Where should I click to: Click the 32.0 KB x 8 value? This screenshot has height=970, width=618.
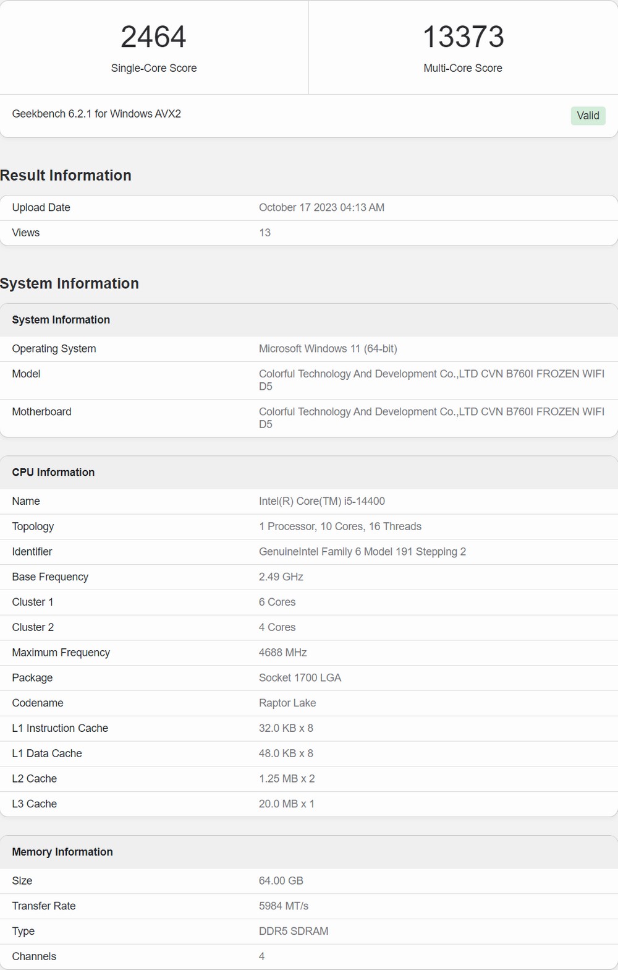coord(286,728)
